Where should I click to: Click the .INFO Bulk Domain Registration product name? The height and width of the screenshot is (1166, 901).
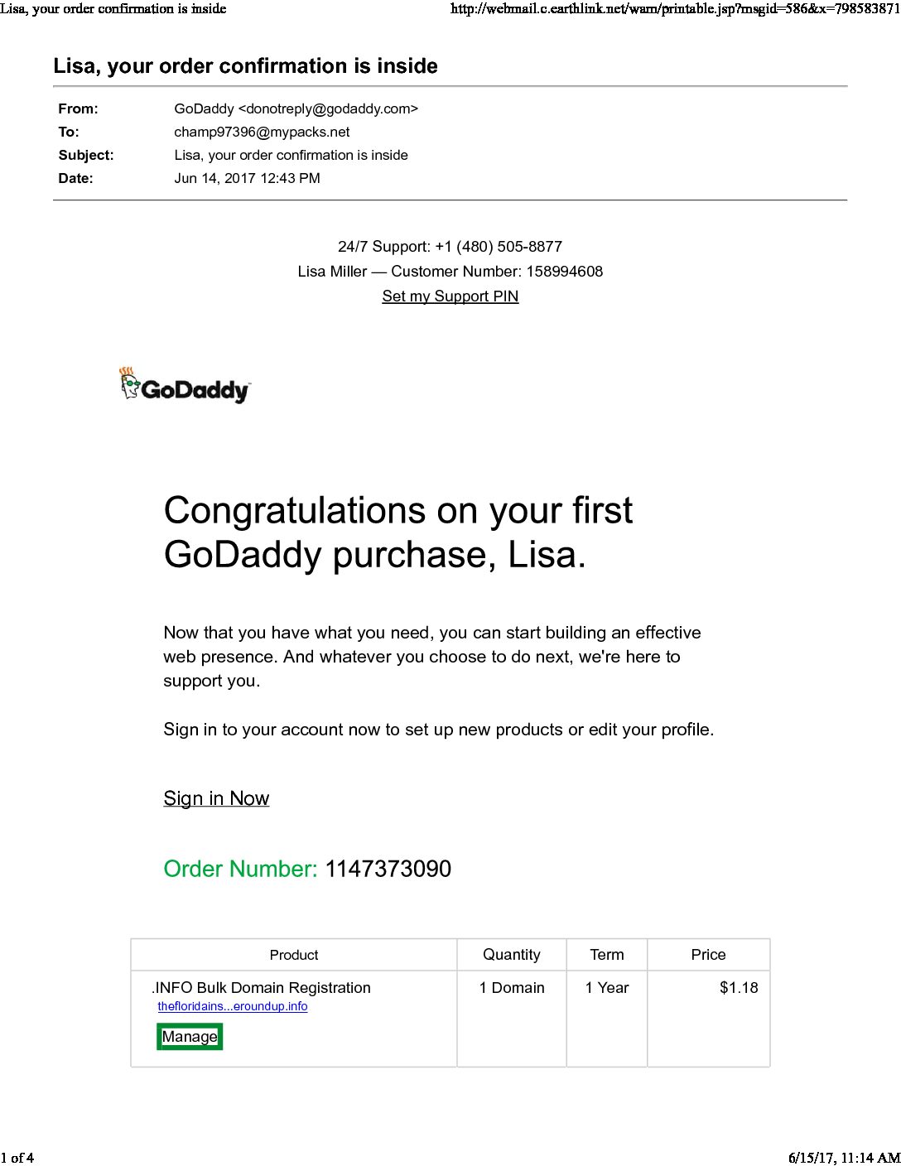(x=261, y=988)
